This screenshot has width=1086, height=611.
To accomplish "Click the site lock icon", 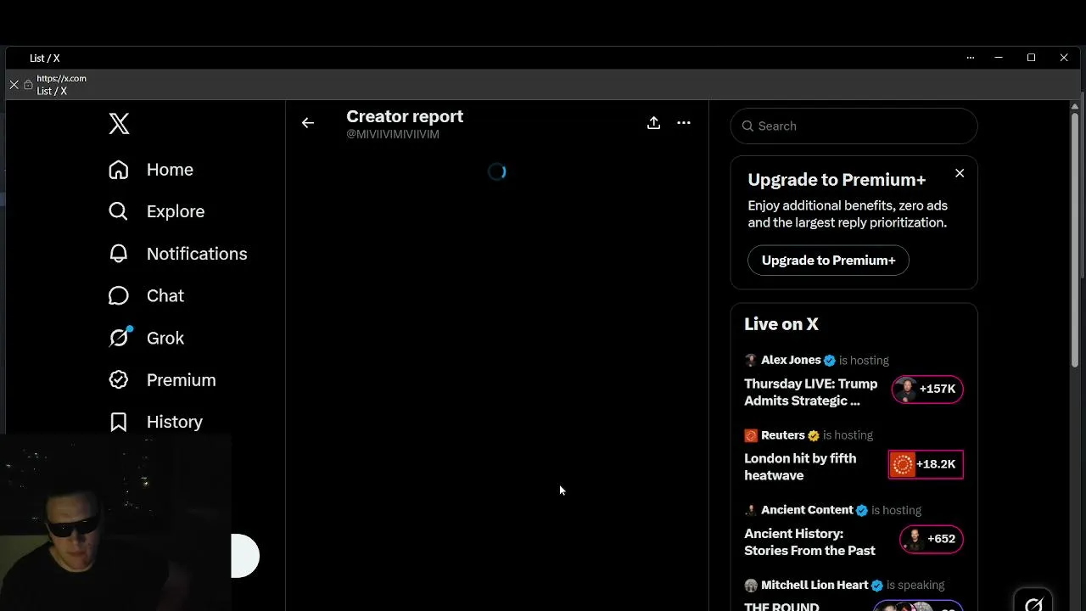I will coord(28,85).
